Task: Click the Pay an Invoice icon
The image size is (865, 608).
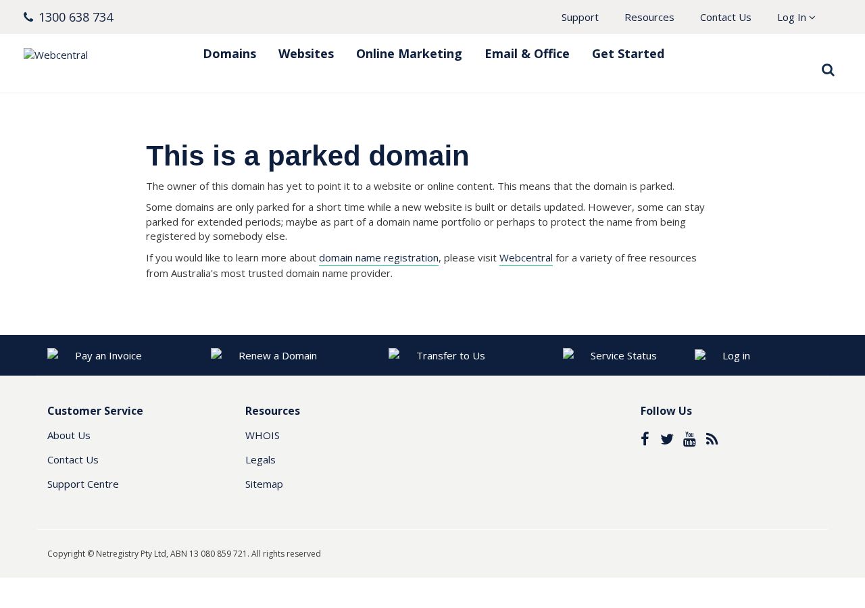Action: point(53,354)
